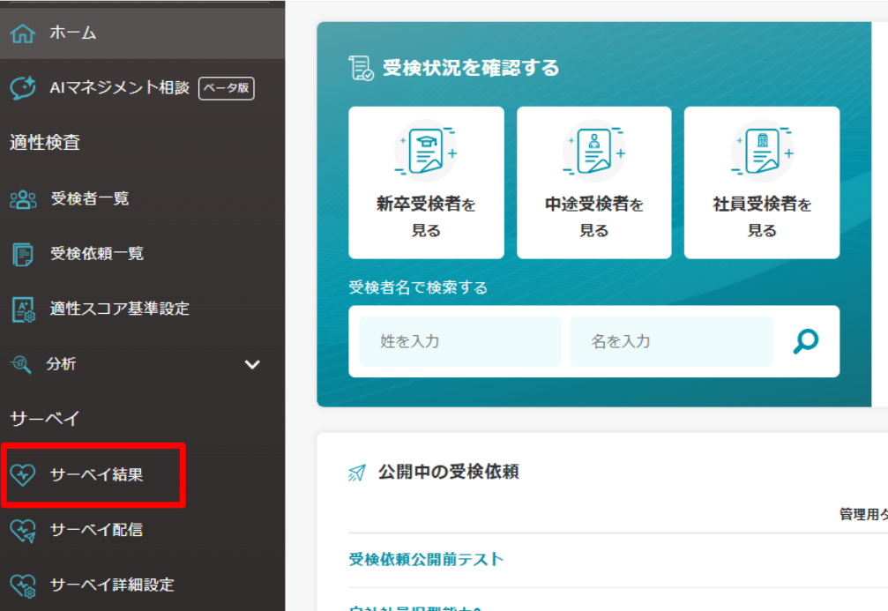Click the magnifying glass search icon
The image size is (888, 611).
pyautogui.click(x=805, y=341)
